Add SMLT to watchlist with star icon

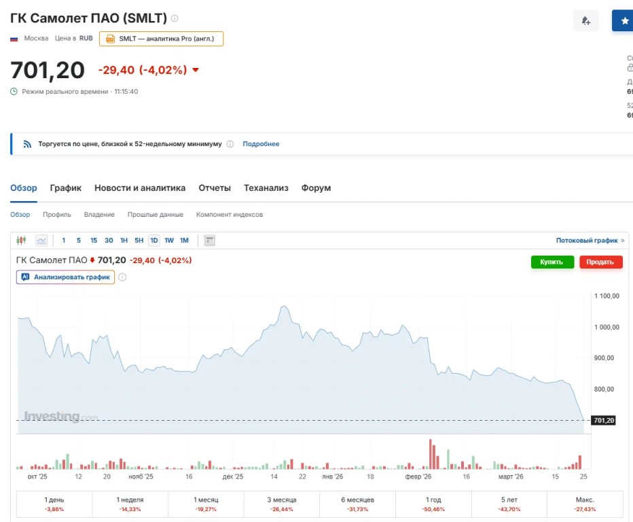(x=623, y=21)
